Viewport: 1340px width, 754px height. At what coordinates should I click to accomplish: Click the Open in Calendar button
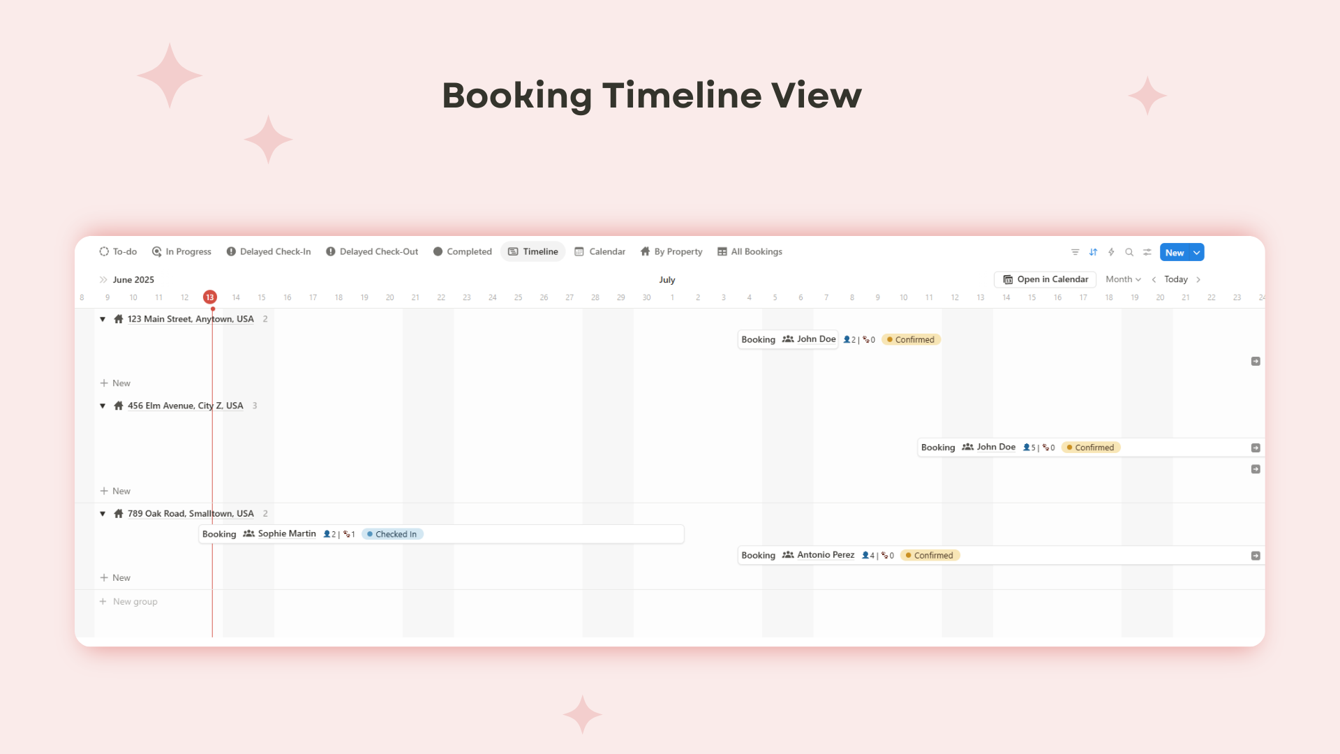coord(1045,279)
